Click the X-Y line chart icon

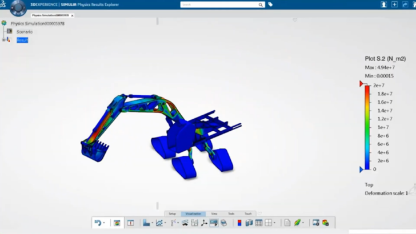pyautogui.click(x=159, y=223)
